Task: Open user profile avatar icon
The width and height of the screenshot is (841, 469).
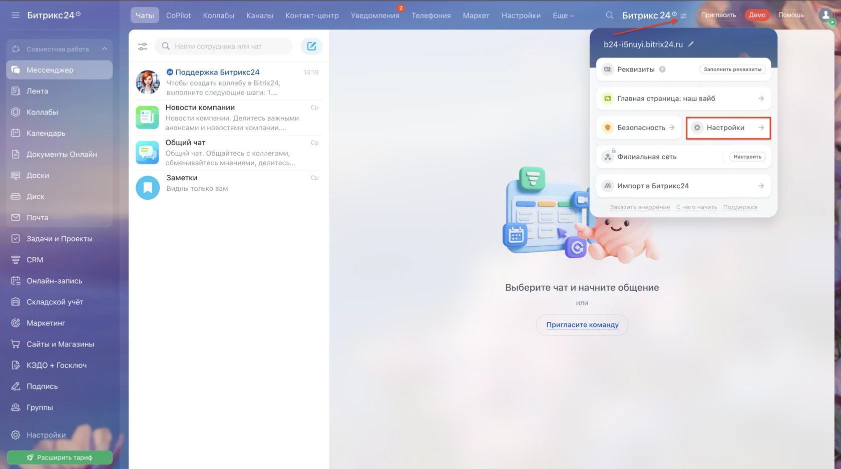Action: tap(826, 16)
